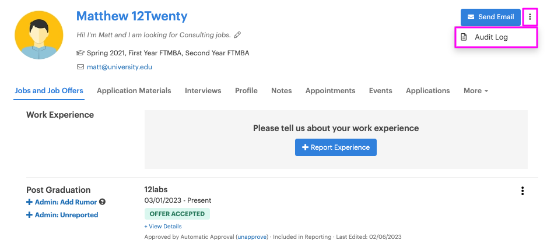Open the Interviews tab

(x=203, y=91)
